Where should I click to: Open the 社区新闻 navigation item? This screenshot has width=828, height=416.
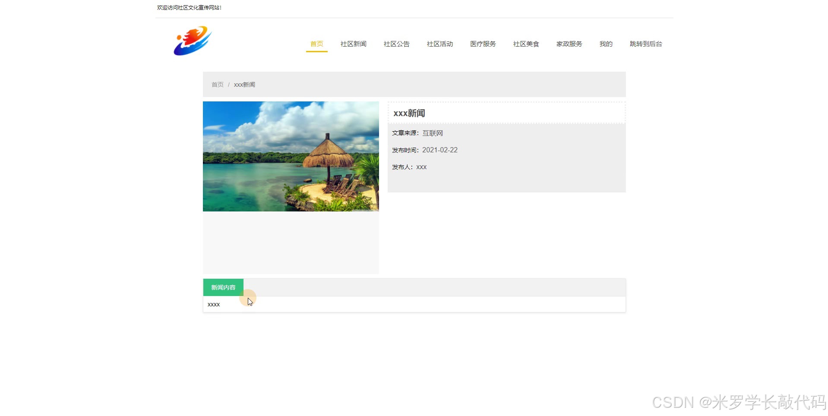353,44
